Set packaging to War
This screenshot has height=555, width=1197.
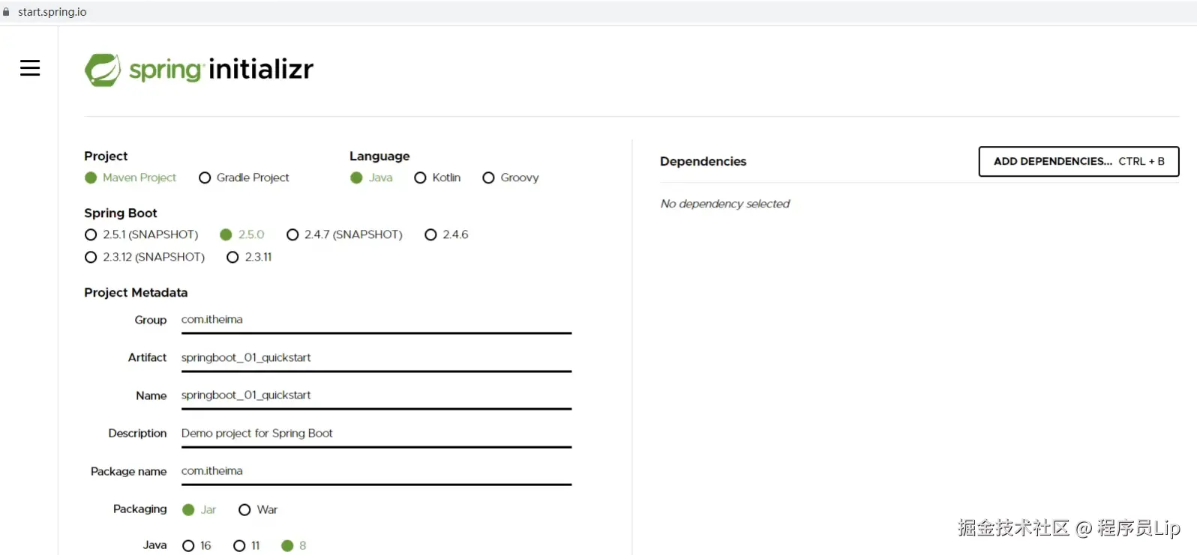(x=258, y=509)
